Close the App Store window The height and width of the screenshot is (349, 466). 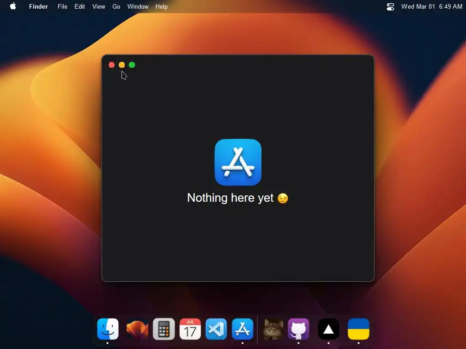[x=112, y=65]
